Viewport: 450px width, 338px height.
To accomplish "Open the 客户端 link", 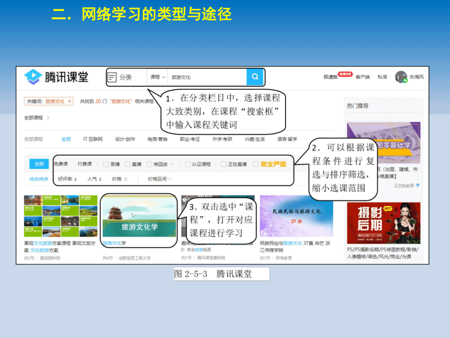I will pyautogui.click(x=363, y=77).
